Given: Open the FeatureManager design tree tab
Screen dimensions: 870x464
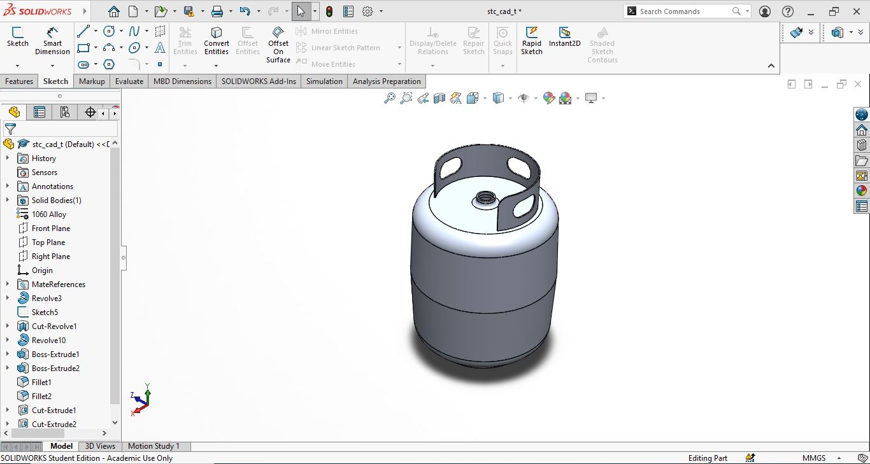Looking at the screenshot, I should click(x=14, y=113).
